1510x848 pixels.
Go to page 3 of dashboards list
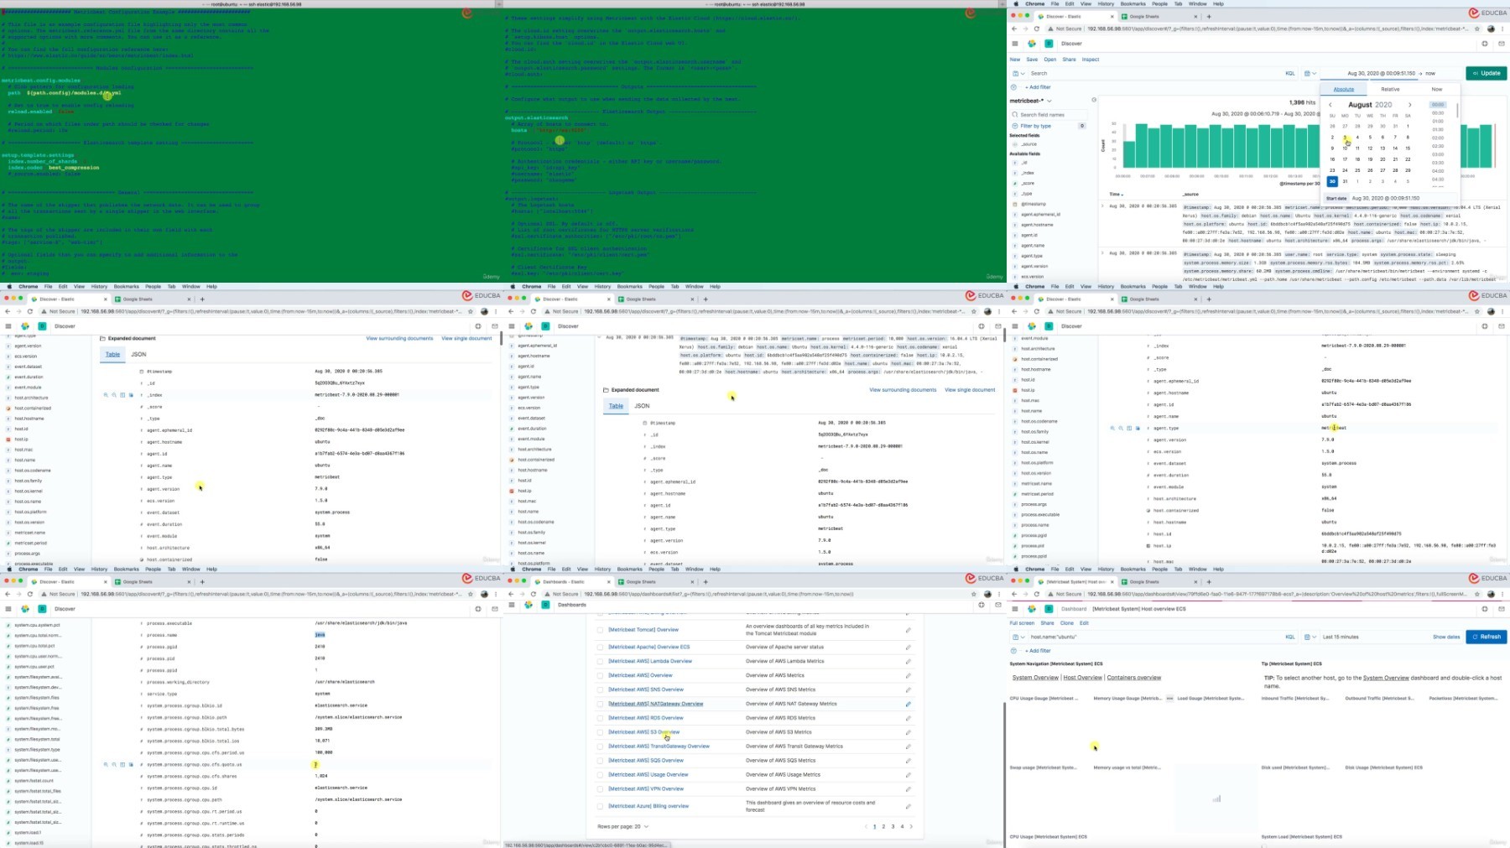point(893,826)
